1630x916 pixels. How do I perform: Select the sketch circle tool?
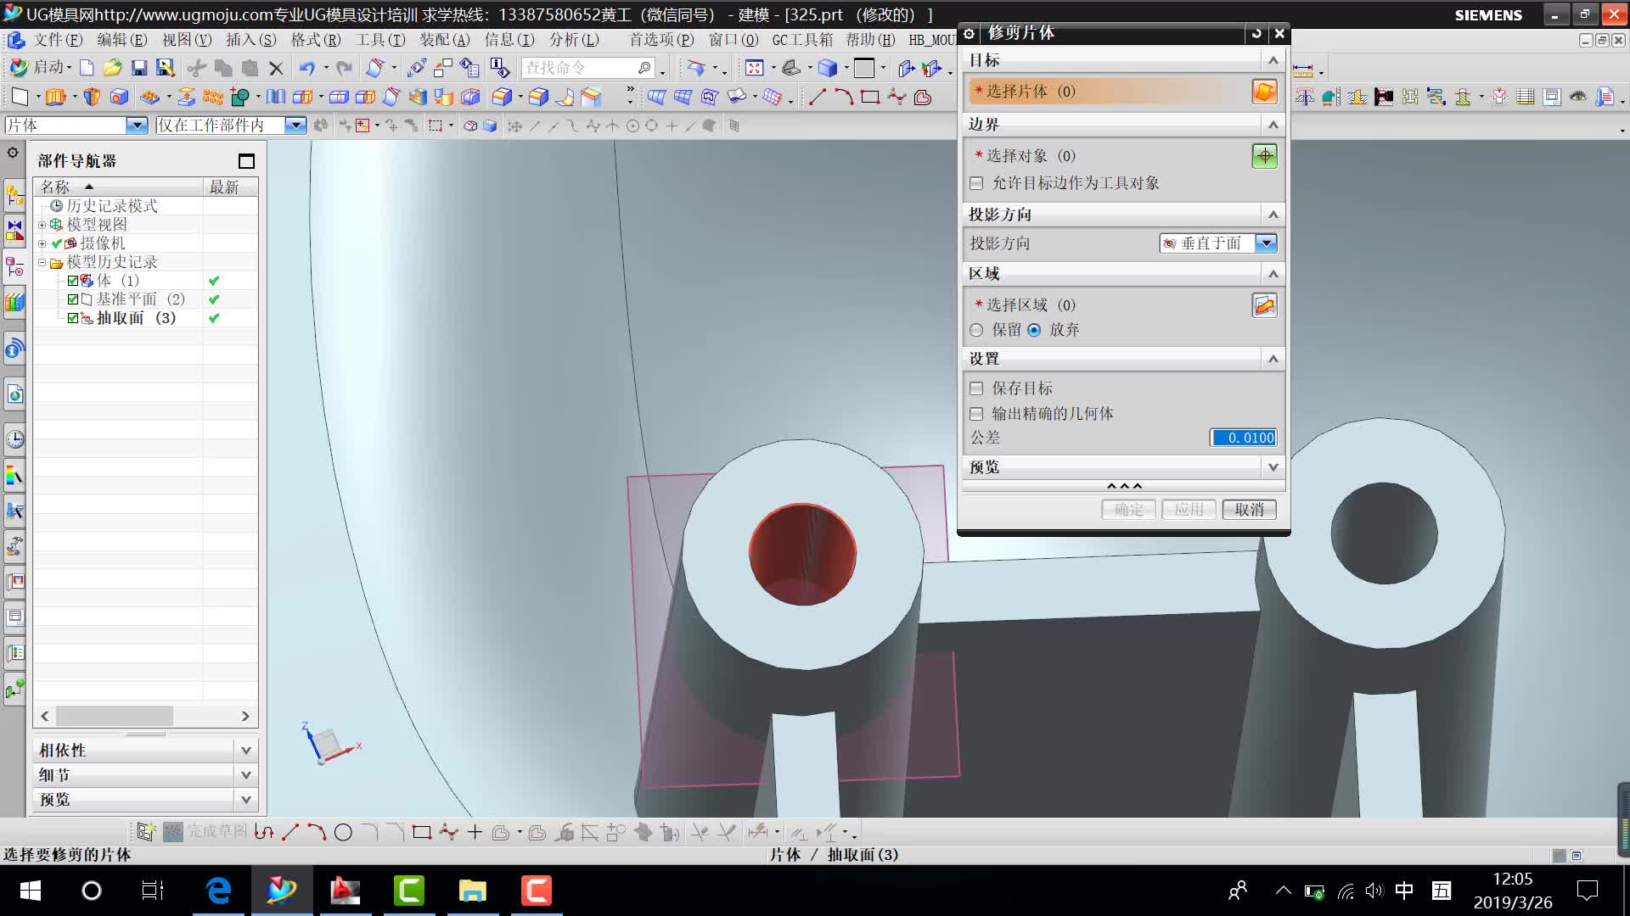coord(343,832)
